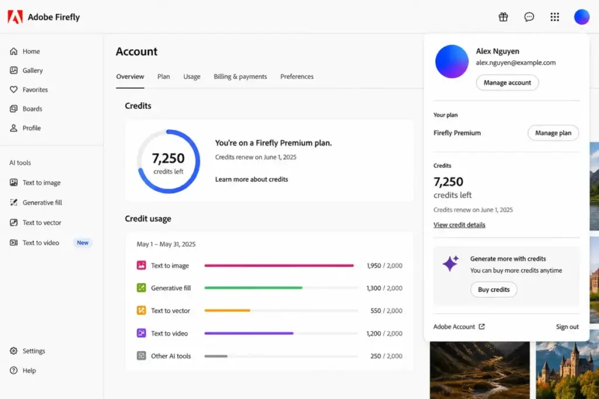Open the apps grid icon
The image size is (599, 399).
coord(555,17)
